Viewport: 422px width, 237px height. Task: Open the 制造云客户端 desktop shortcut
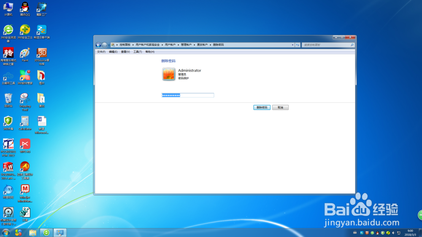coord(41,32)
